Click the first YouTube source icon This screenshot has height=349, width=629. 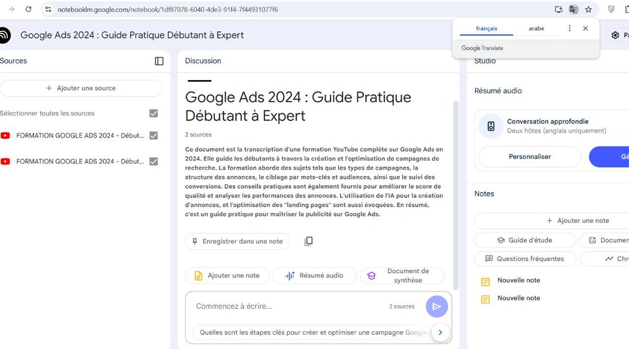[x=5, y=136]
